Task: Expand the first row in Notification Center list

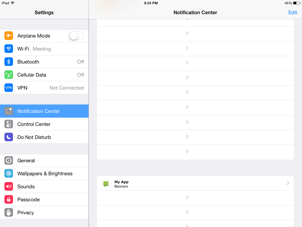Action: tap(195, 33)
